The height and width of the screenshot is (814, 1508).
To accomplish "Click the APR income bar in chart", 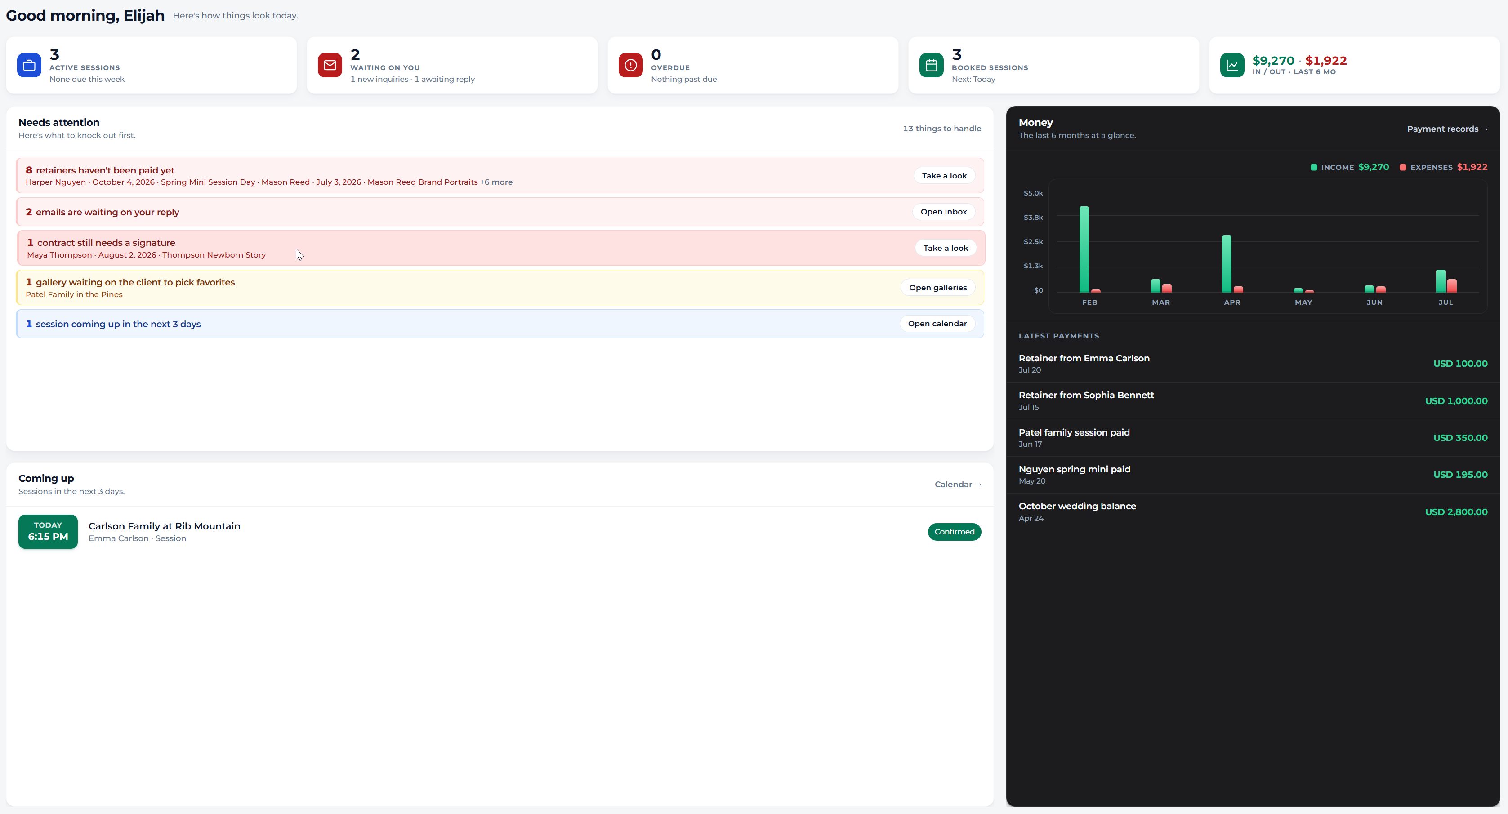I will 1227,264.
